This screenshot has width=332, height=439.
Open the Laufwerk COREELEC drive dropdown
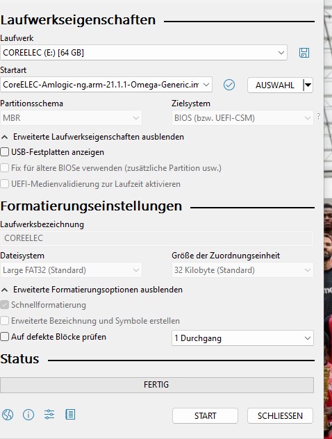point(144,53)
